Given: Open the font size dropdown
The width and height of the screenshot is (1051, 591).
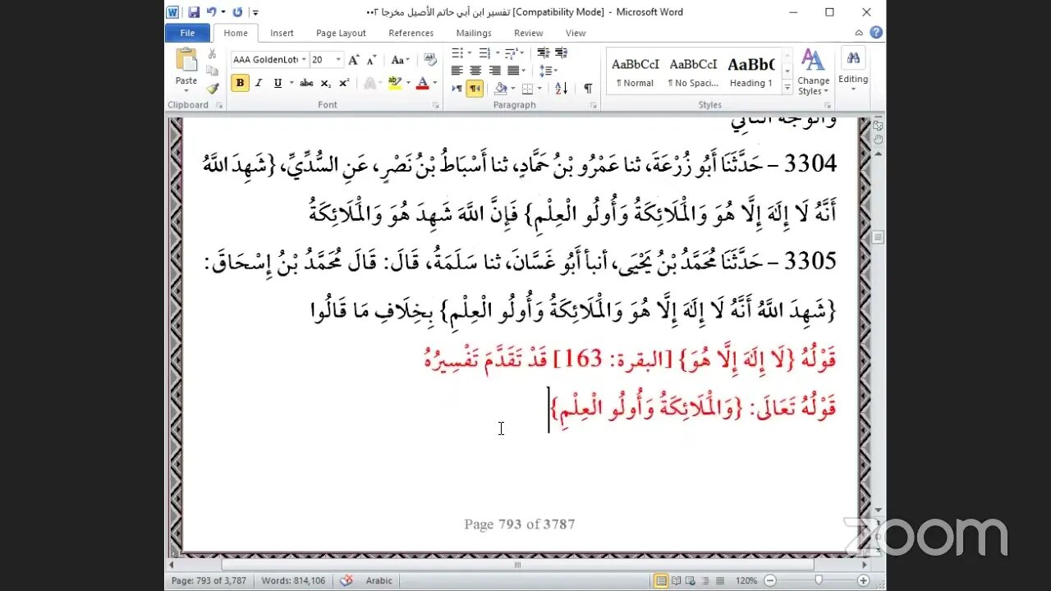Looking at the screenshot, I should click(x=338, y=60).
